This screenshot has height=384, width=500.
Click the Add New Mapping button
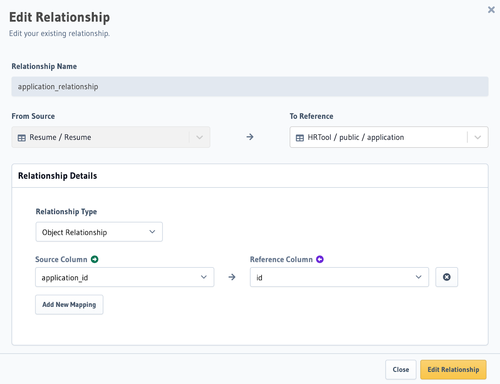pyautogui.click(x=69, y=305)
